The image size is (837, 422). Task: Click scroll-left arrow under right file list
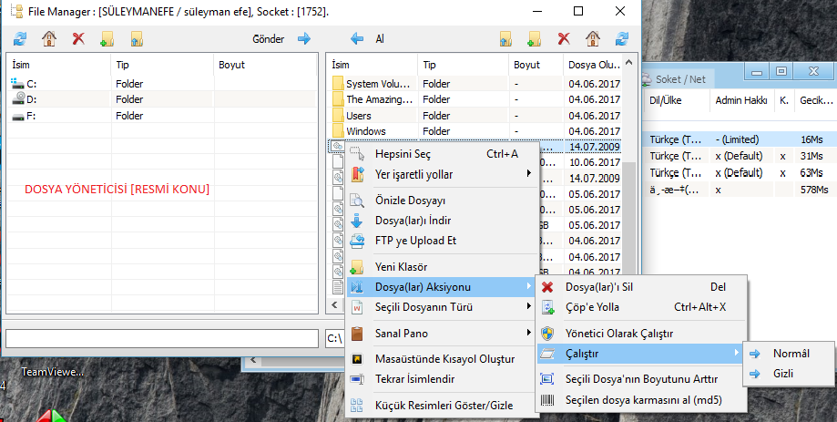334,305
